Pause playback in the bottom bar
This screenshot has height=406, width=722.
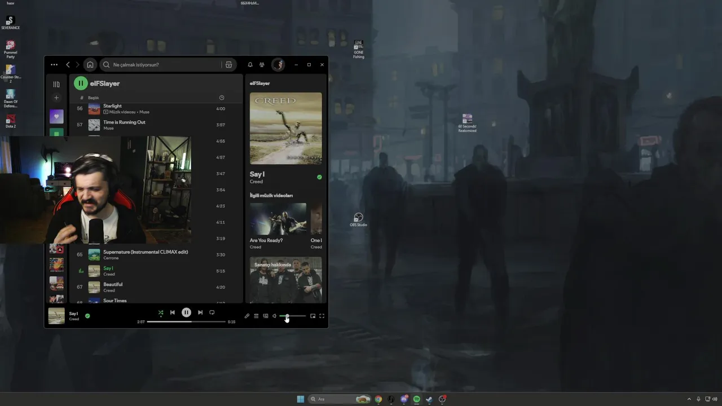tap(186, 312)
